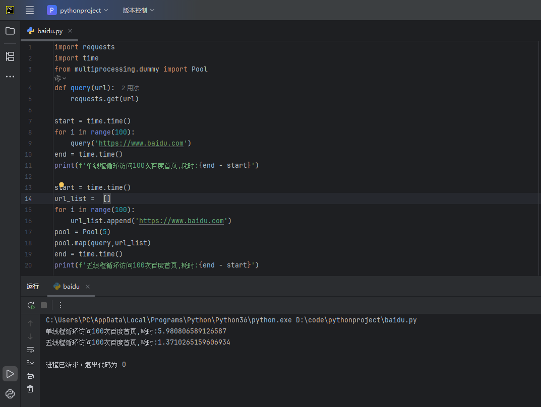Toggle soft-wrap in the run console
The image size is (541, 407).
pyautogui.click(x=30, y=350)
